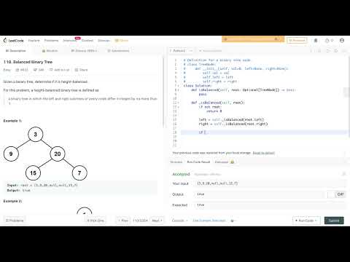Image resolution: width=350 pixels, height=262 pixels.
Task: Open the Contest menu item
Action: (87, 41)
